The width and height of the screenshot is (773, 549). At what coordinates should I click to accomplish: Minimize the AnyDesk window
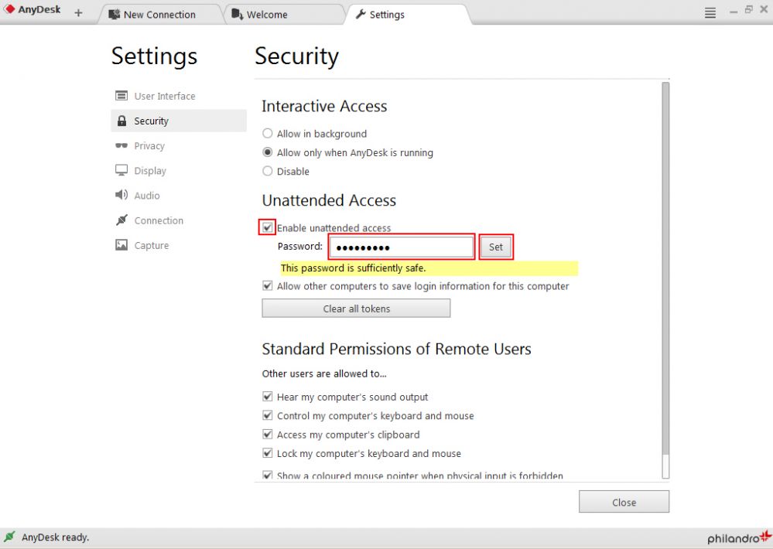pyautogui.click(x=734, y=11)
